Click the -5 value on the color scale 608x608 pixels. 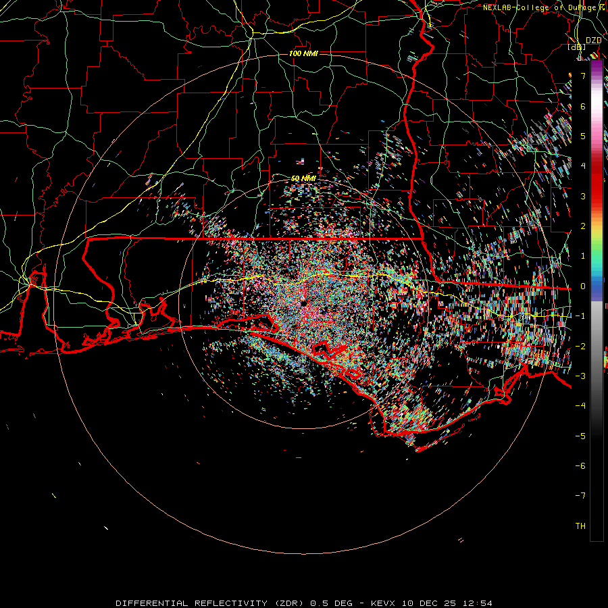(x=580, y=436)
